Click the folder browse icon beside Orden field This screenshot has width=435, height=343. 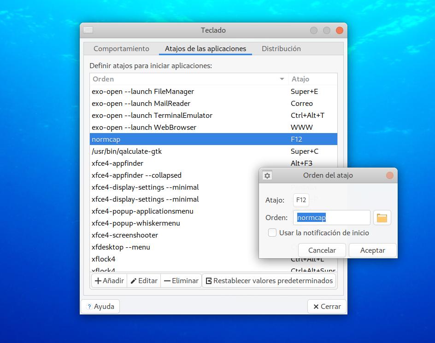(x=382, y=218)
